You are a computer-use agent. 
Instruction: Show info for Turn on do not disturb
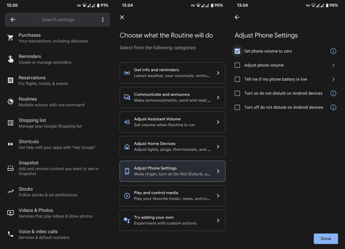pyautogui.click(x=333, y=93)
